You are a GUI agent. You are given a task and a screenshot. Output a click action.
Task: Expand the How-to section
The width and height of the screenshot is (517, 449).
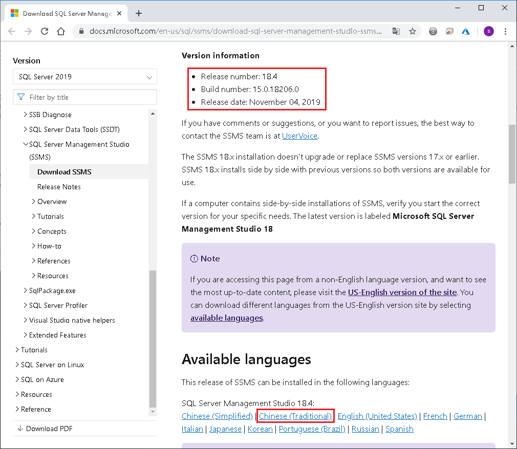[33, 246]
